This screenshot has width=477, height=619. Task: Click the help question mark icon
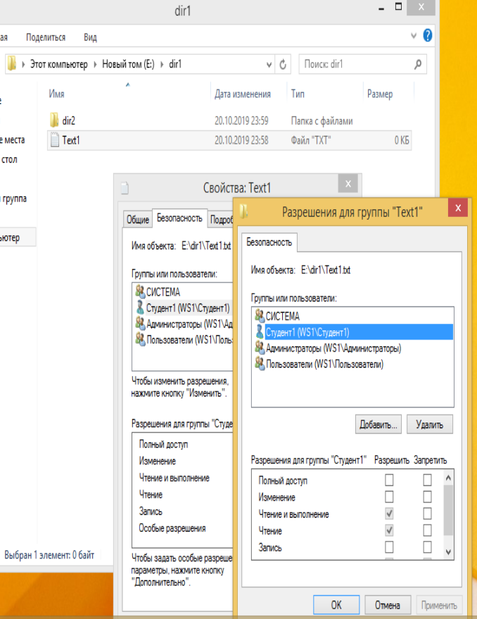[x=426, y=35]
